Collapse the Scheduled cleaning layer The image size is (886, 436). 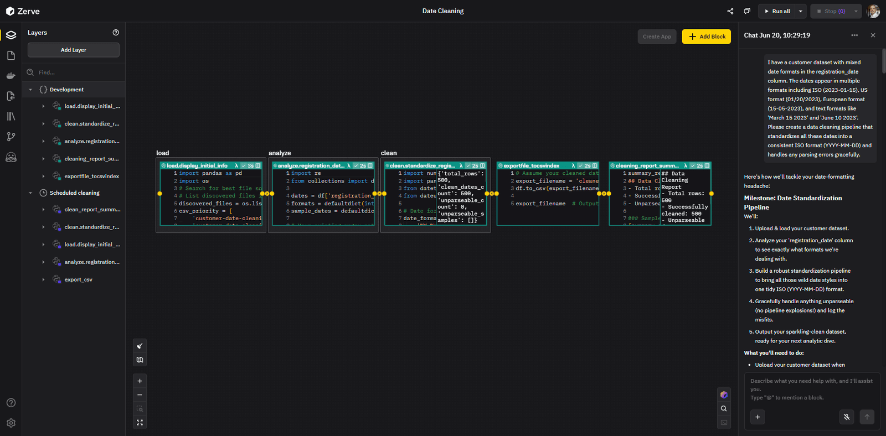(30, 193)
